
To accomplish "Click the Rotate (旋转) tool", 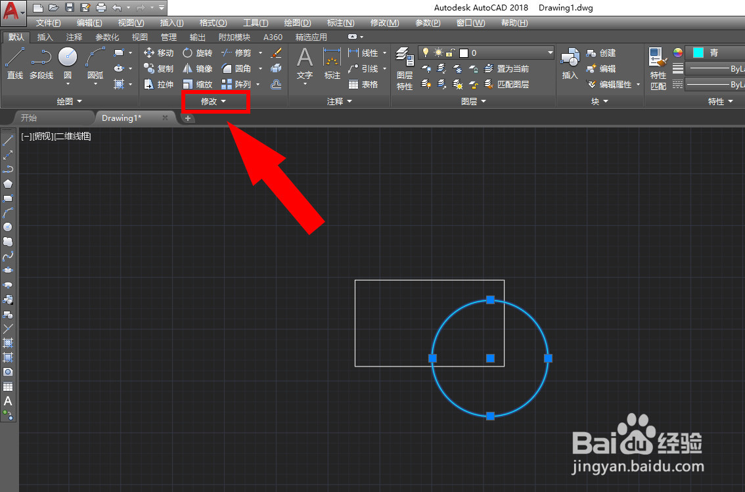I will 198,53.
